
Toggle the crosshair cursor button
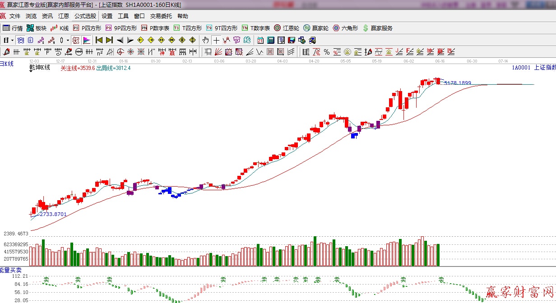217,40
